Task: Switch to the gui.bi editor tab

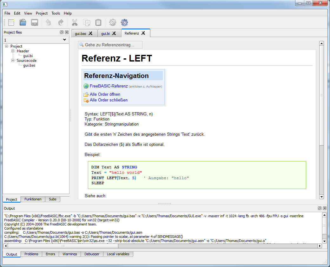Action: pos(105,33)
